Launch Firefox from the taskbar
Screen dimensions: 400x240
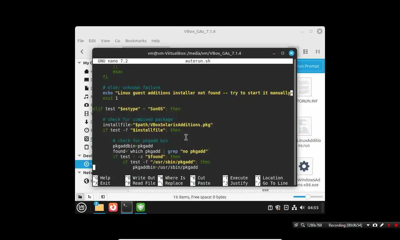(x=113, y=207)
